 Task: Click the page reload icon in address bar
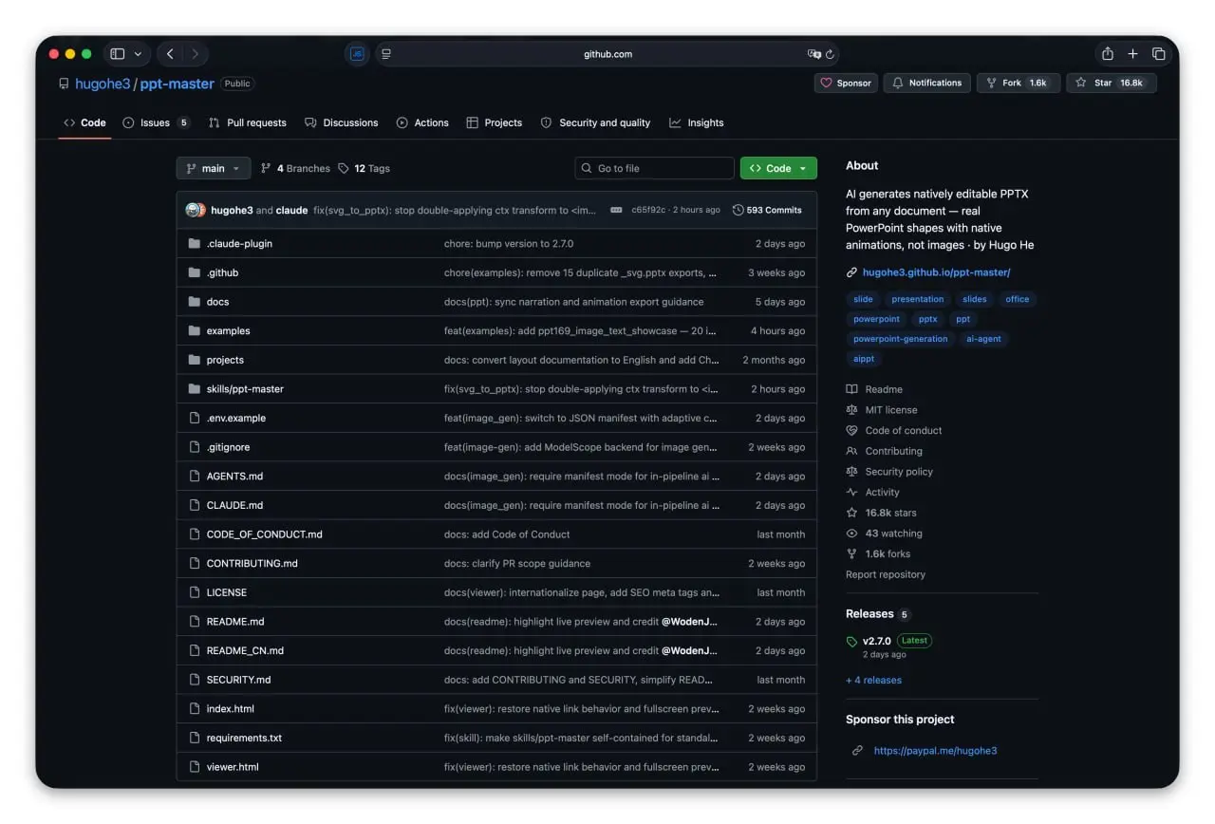point(830,54)
